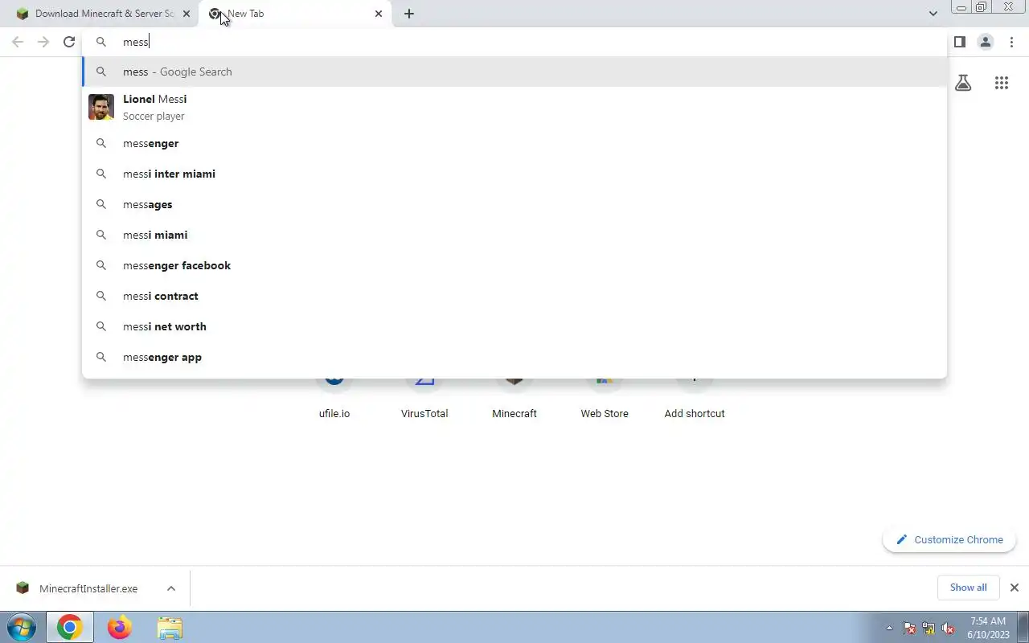The width and height of the screenshot is (1029, 643).
Task: Open a new tab with plus button
Action: pyautogui.click(x=409, y=14)
